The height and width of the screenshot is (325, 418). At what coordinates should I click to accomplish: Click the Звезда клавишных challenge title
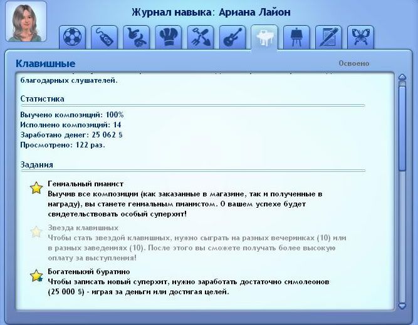[x=83, y=227]
